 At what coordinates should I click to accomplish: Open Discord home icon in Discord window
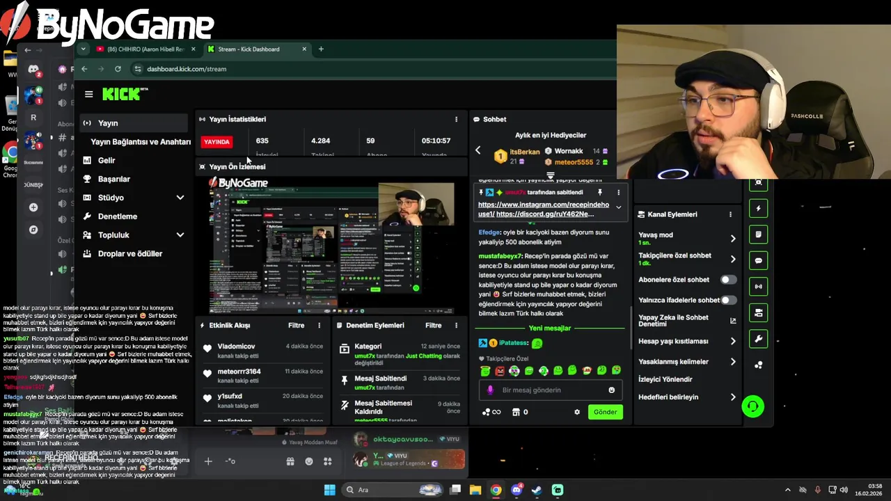[33, 70]
